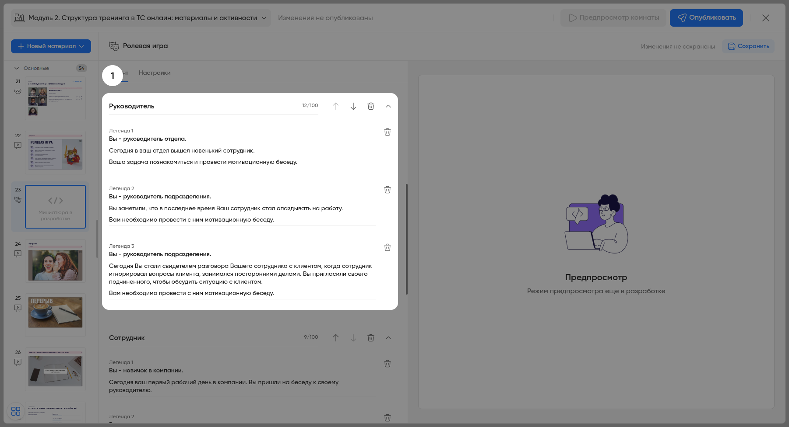Delete Легенда 1 of Сотрудник

click(387, 364)
